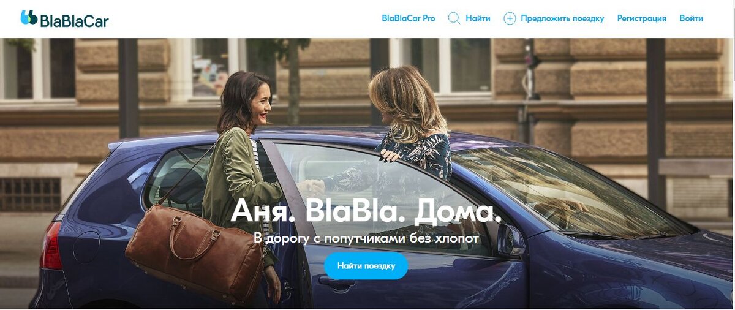Open the Войти login link

pos(692,18)
